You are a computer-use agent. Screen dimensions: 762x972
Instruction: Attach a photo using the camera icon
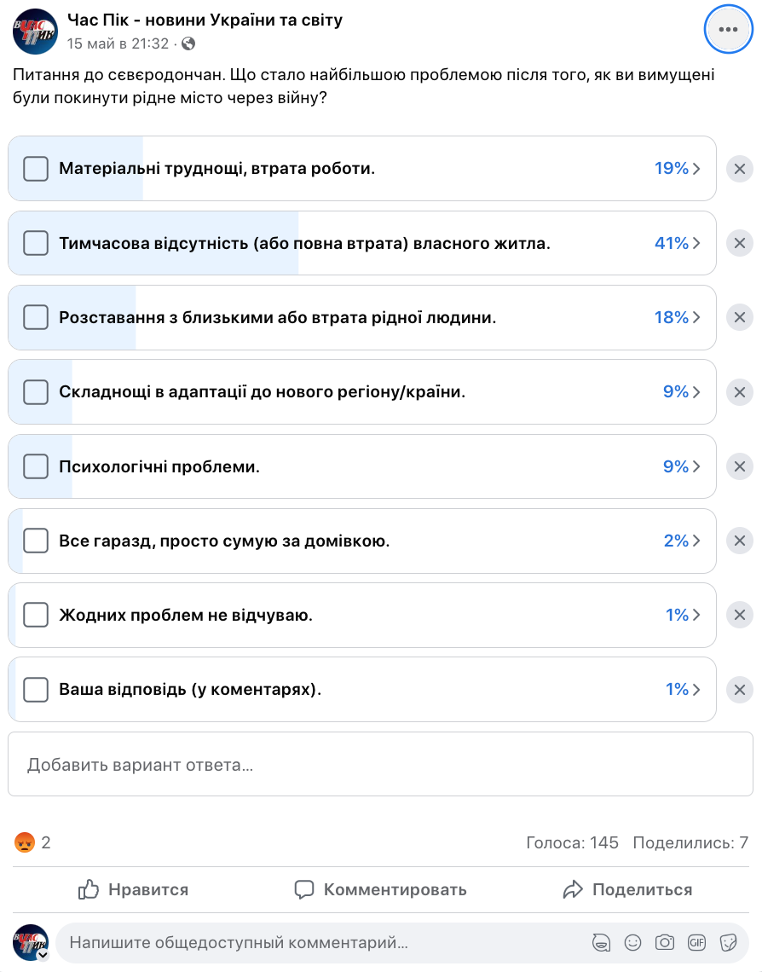coord(664,942)
